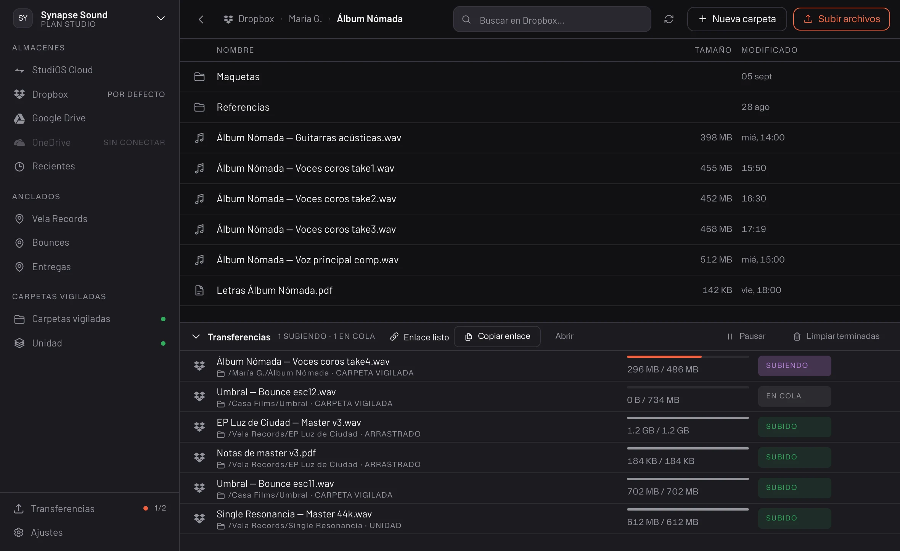The width and height of the screenshot is (900, 551).
Task: Select Single Resonancia Master 44k.wav transfer
Action: (540, 519)
